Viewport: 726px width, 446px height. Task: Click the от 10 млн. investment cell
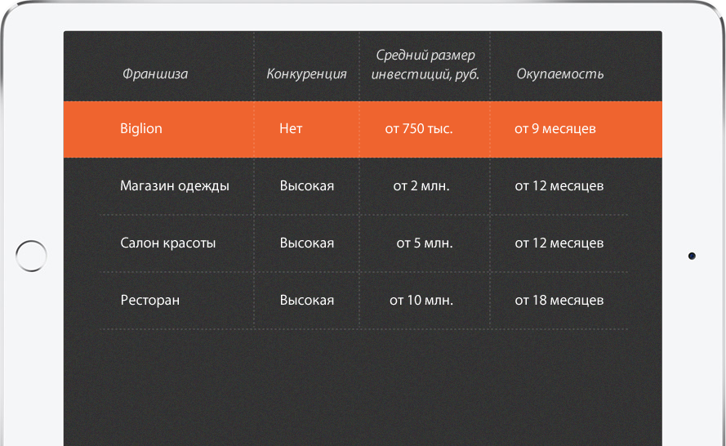421,300
